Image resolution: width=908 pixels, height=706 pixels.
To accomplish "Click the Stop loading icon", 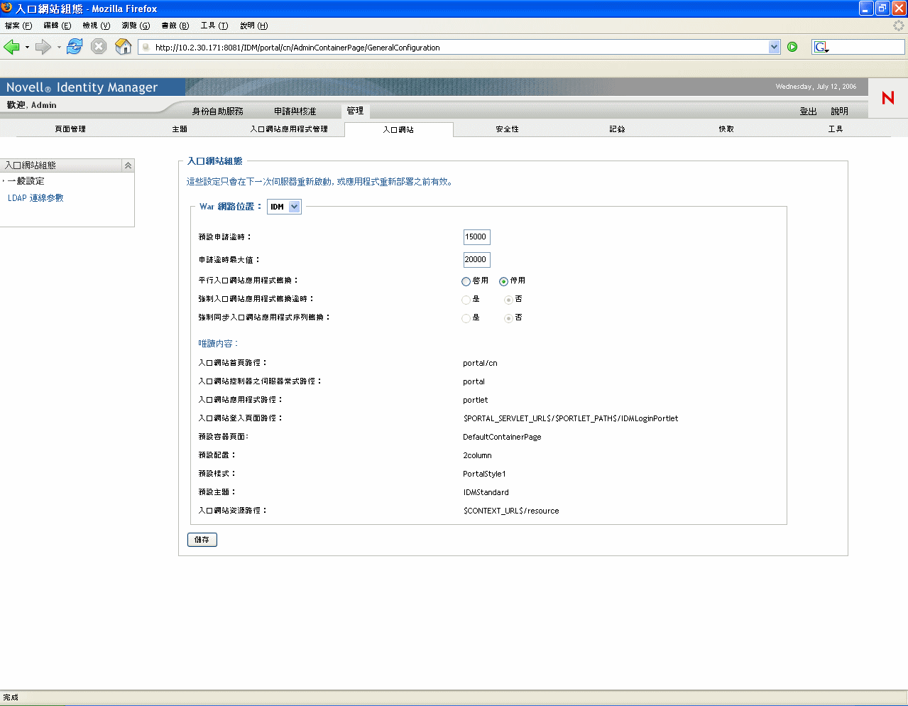I will point(99,47).
